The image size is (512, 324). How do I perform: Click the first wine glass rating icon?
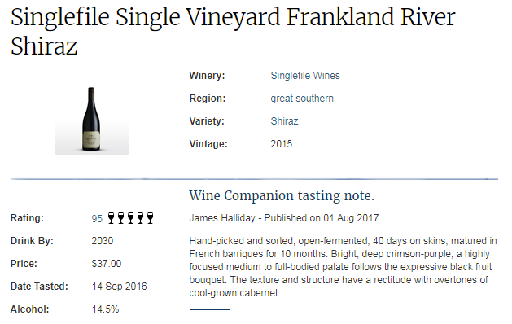[111, 218]
